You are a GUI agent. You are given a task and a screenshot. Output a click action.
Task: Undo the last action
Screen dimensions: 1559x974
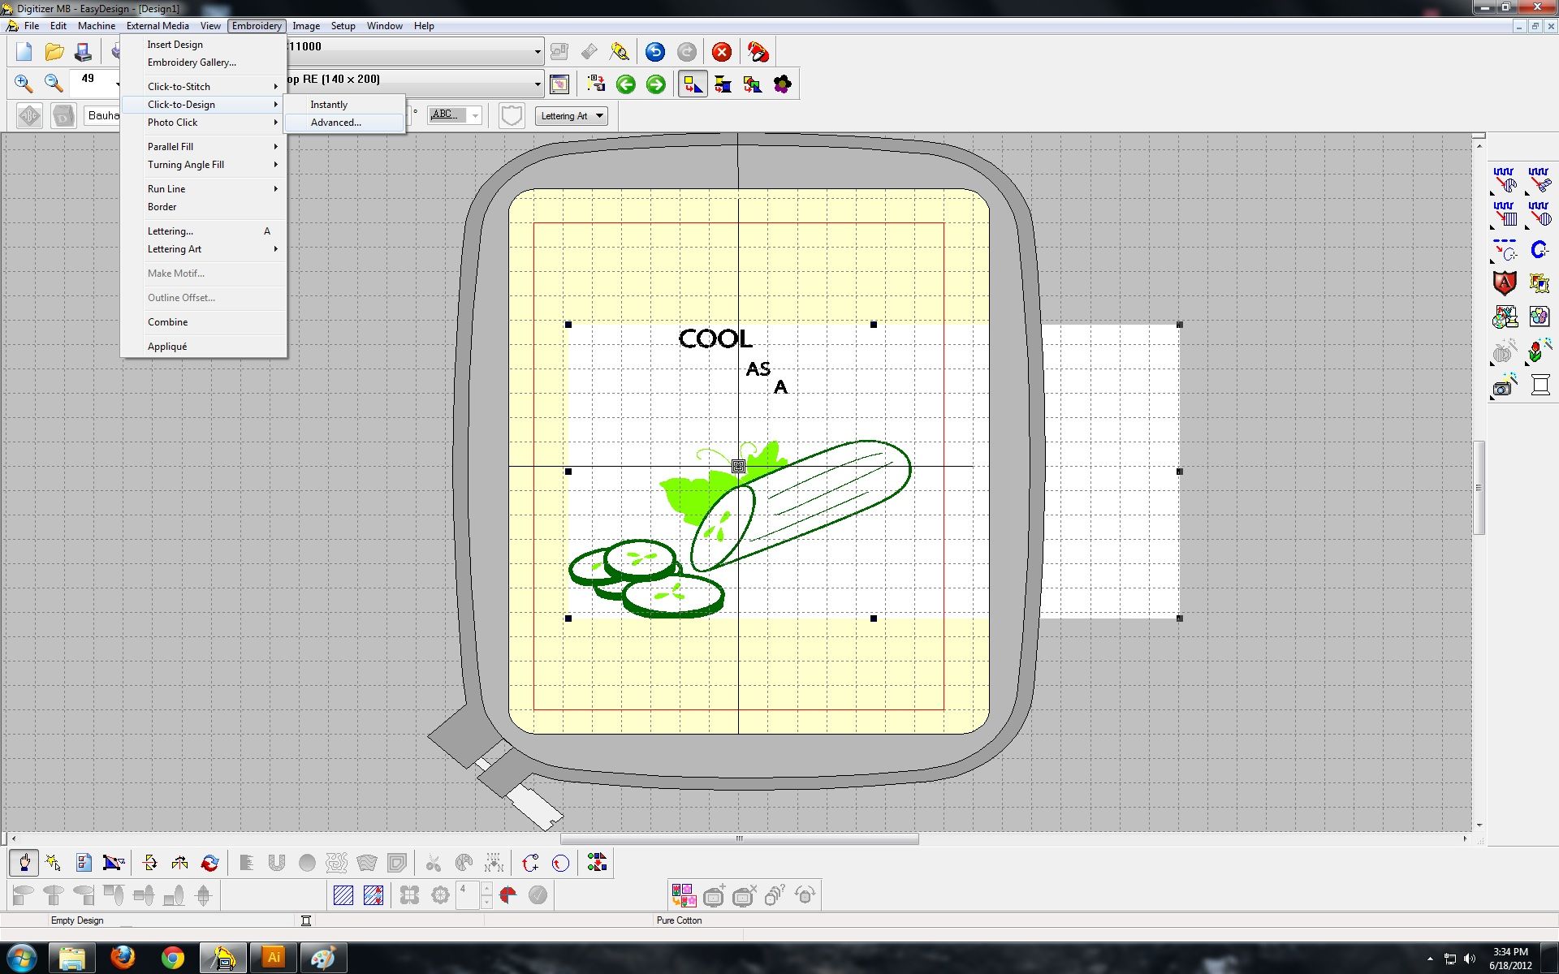(x=654, y=51)
